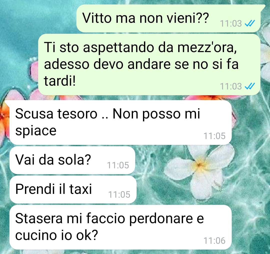Tap the 11:03 timestamp of 'Vitto ma non vieni??'

231,24
